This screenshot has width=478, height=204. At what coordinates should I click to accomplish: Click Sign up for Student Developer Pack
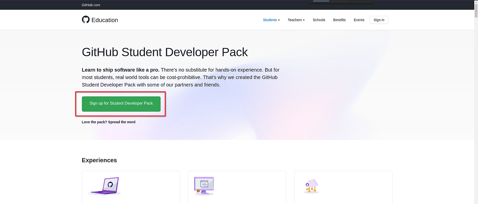coord(121,103)
